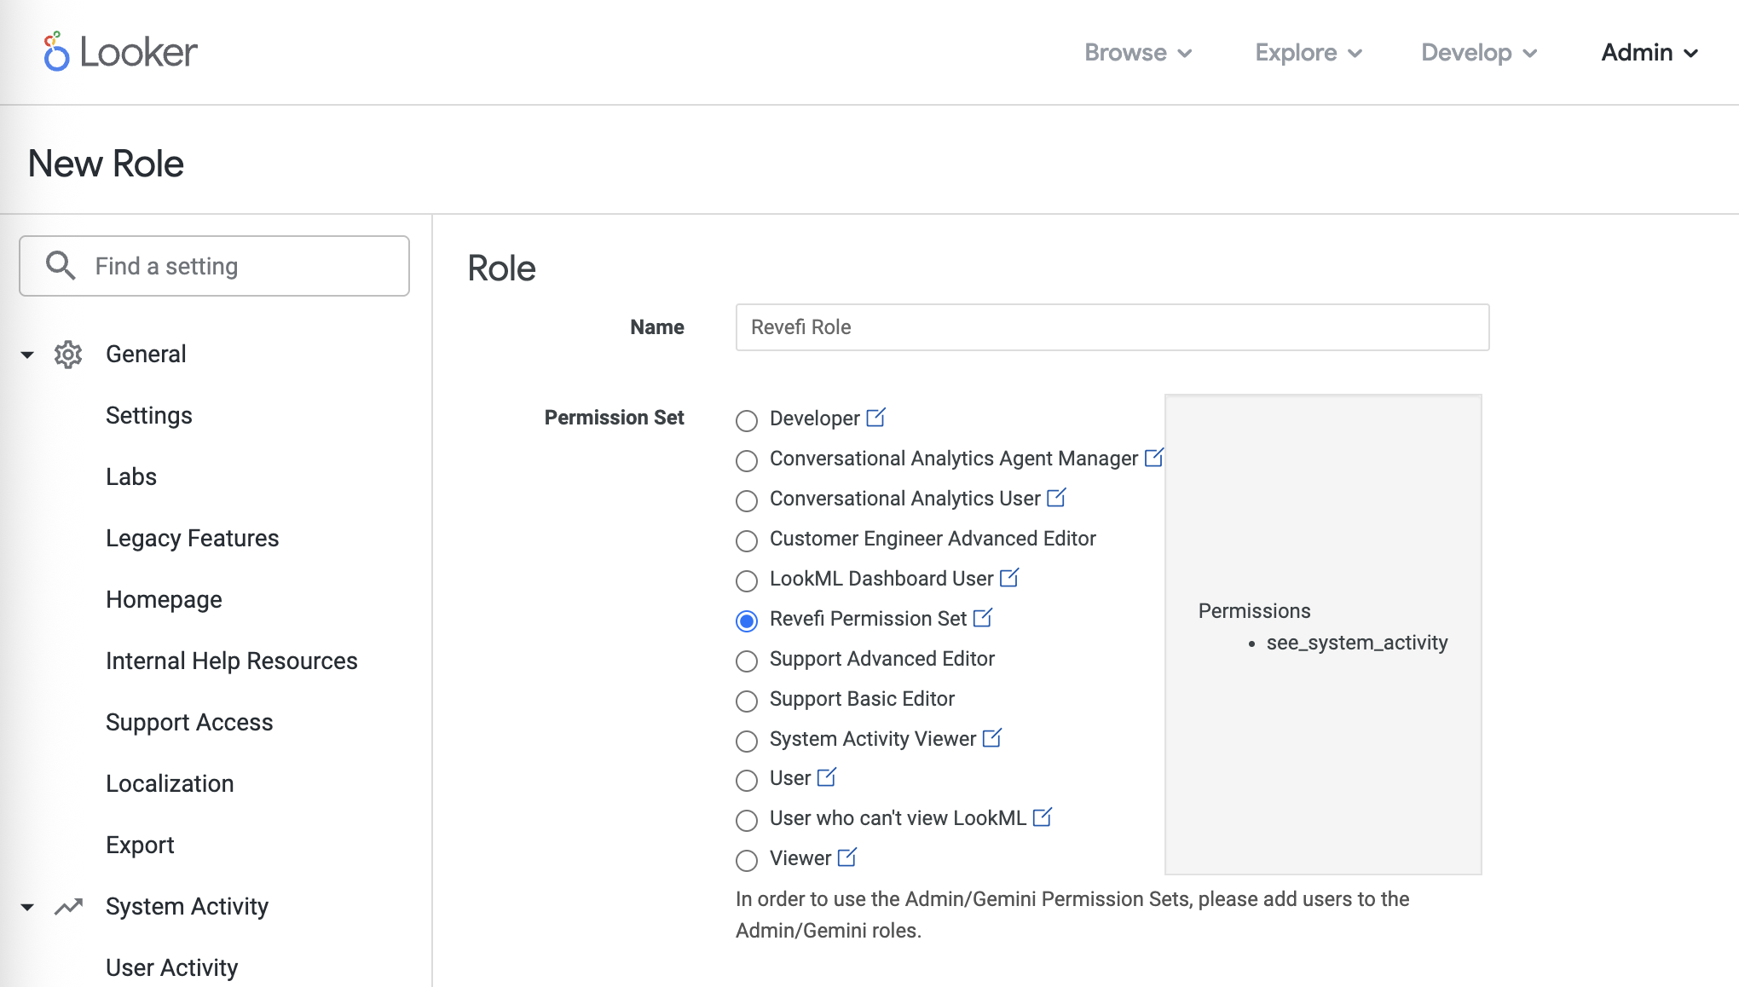Image resolution: width=1739 pixels, height=987 pixels.
Task: Open the Support Access page
Action: pyautogui.click(x=189, y=722)
